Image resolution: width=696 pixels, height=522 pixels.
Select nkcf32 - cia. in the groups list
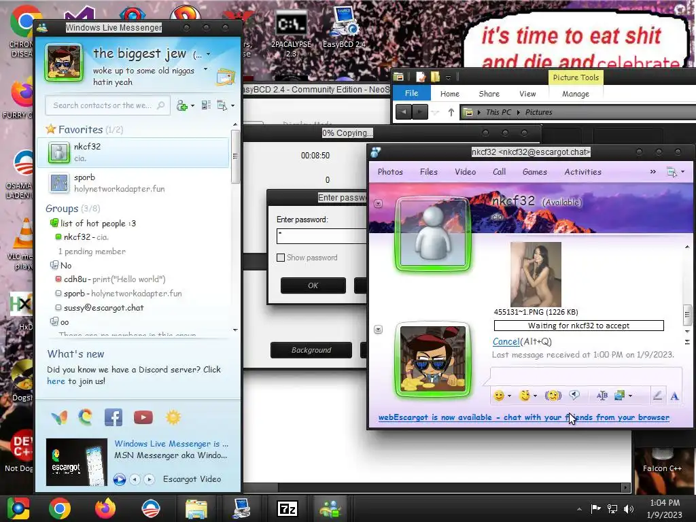coord(82,237)
